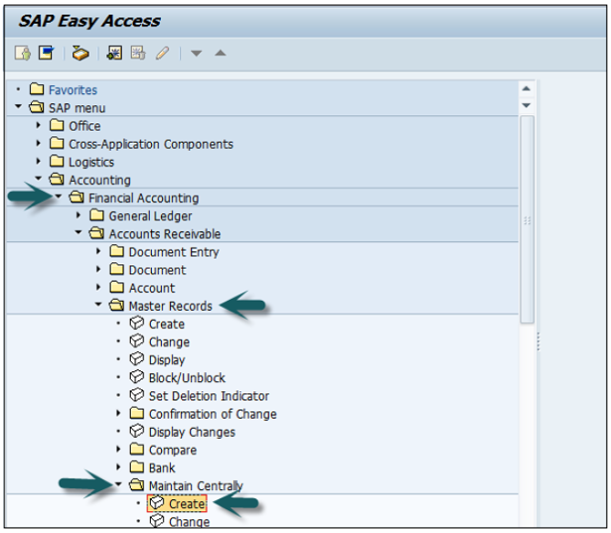The height and width of the screenshot is (533, 611).
Task: Open SAP Business Workplace icon
Action: point(80,53)
